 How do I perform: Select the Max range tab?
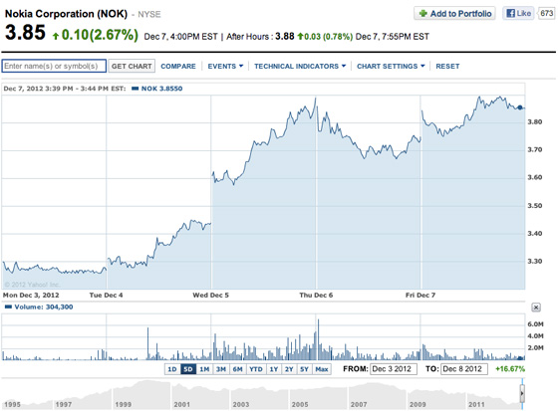point(322,369)
